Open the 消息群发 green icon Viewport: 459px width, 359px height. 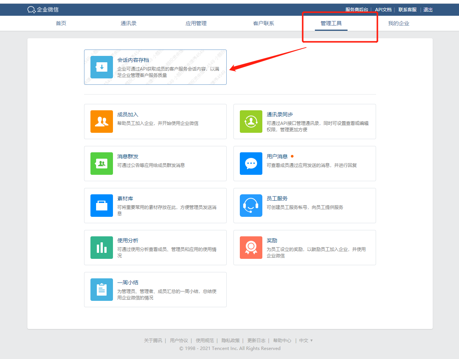(102, 164)
